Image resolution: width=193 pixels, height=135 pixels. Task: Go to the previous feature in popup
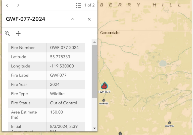pos(7,5)
